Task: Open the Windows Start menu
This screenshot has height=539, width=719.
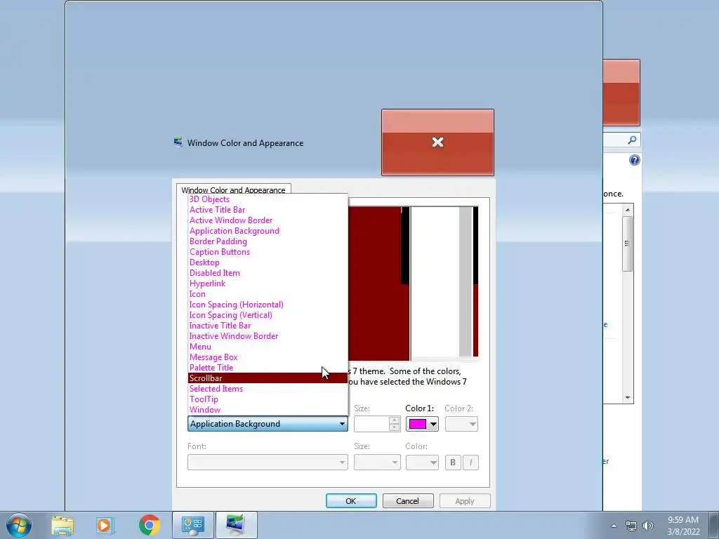Action: (x=19, y=525)
